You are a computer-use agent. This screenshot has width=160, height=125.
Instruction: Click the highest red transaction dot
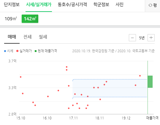click(66, 67)
